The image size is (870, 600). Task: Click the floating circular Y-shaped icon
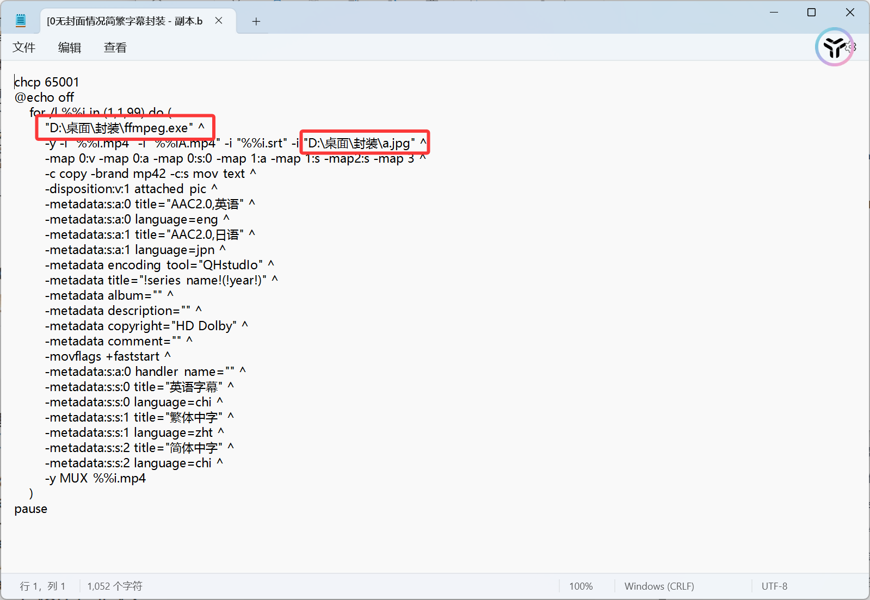pos(832,47)
